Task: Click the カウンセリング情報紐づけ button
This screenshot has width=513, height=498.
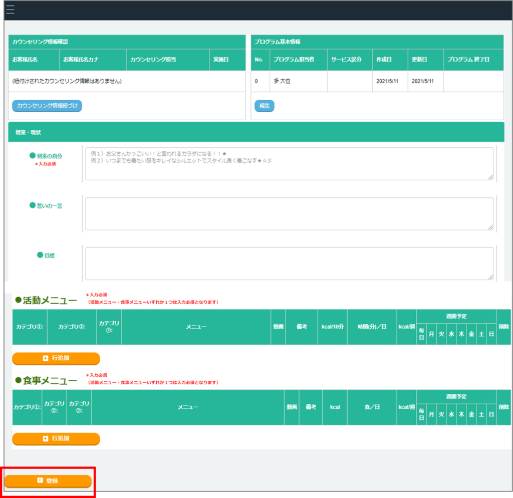Action: point(47,106)
